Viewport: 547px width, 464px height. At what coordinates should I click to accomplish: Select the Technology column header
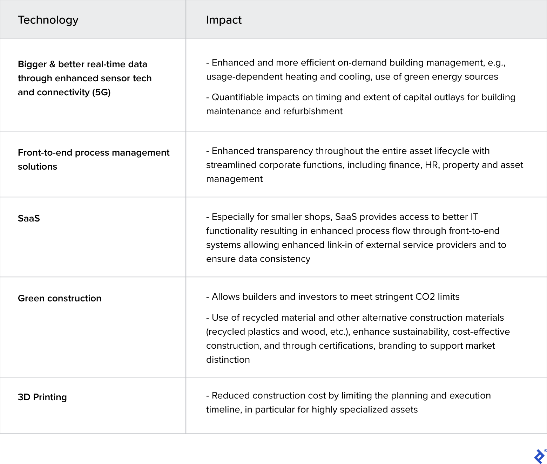tap(48, 20)
